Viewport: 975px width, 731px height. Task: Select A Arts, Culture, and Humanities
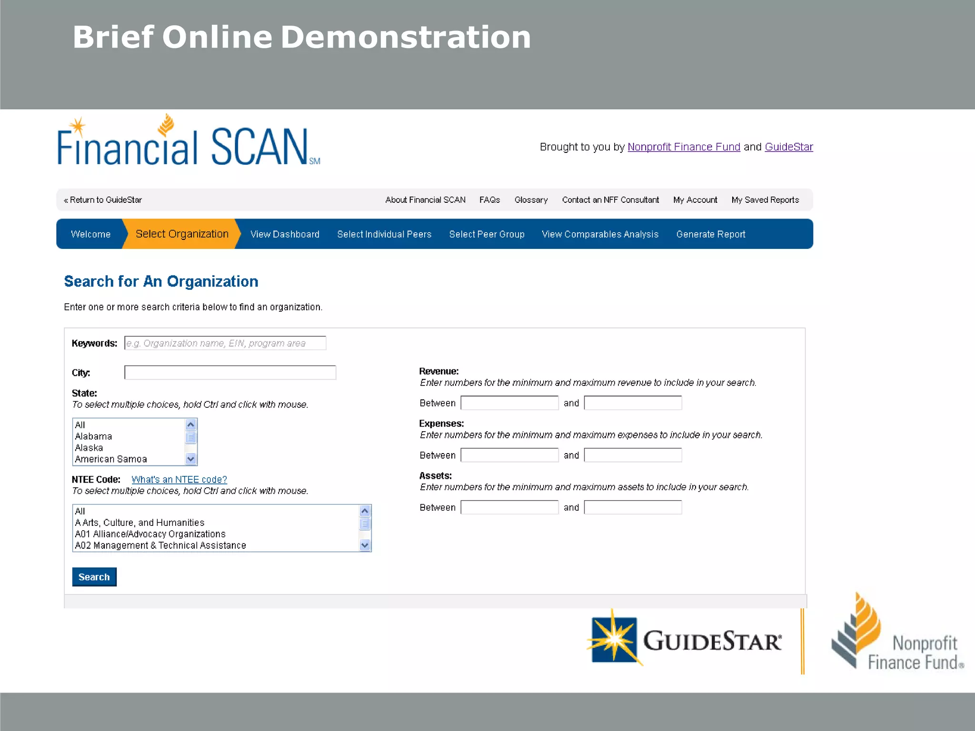pos(216,523)
